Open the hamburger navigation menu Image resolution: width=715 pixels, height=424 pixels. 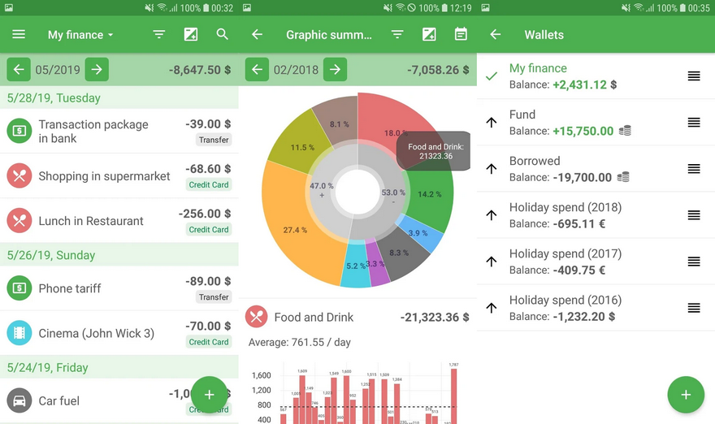[x=19, y=35]
